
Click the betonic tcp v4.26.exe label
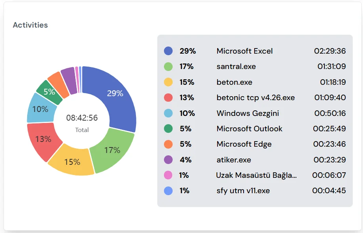tap(255, 98)
